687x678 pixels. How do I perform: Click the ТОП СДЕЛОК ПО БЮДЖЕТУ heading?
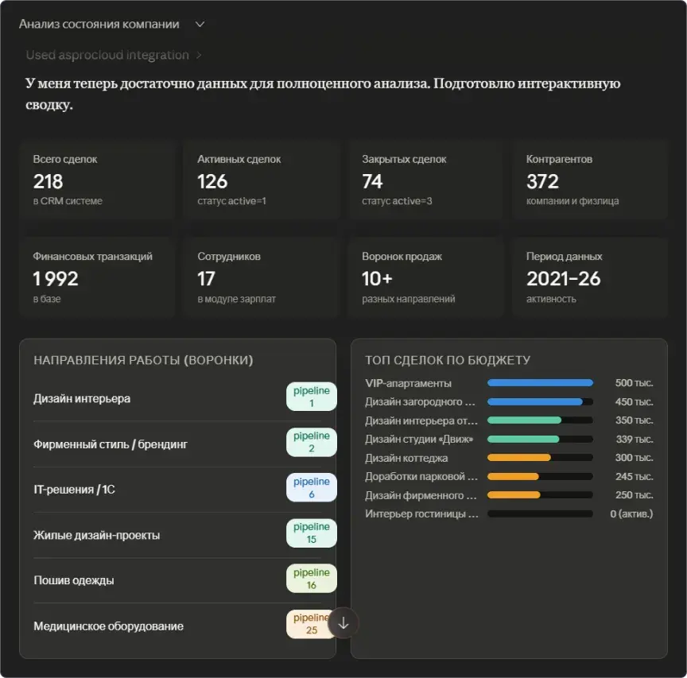coord(448,360)
